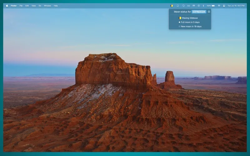Open the moon app settings gear

[209, 12]
